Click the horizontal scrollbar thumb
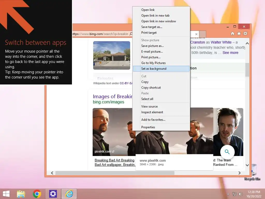Image resolution: width=265 pixels, height=199 pixels. coord(115,173)
